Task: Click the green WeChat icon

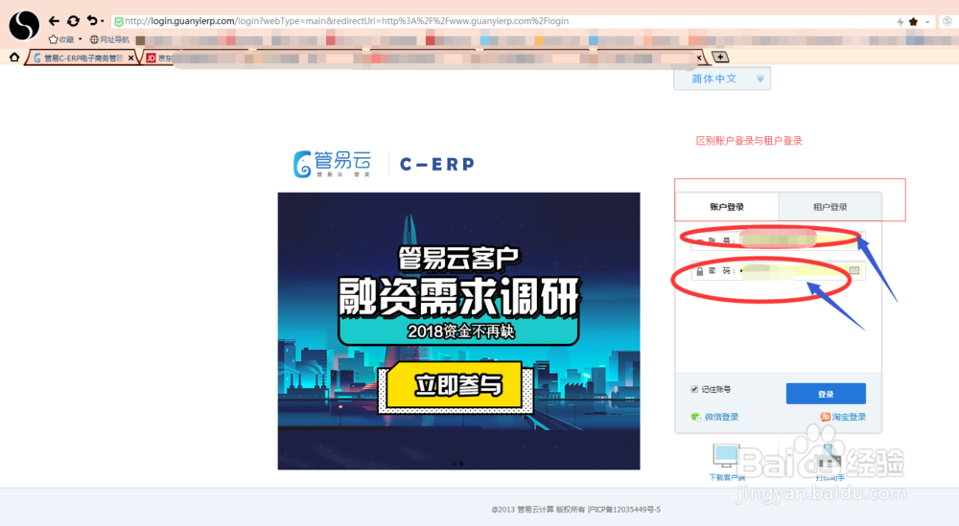Action: (x=696, y=417)
